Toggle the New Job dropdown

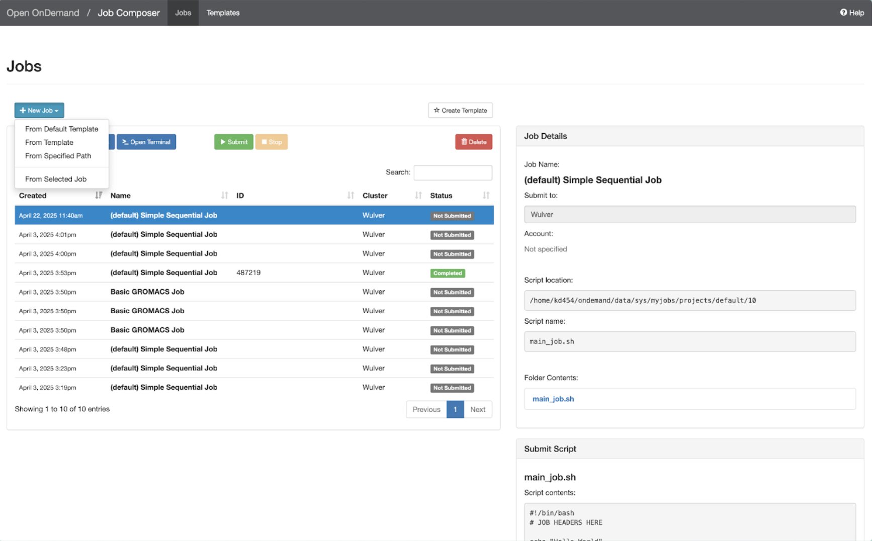39,110
